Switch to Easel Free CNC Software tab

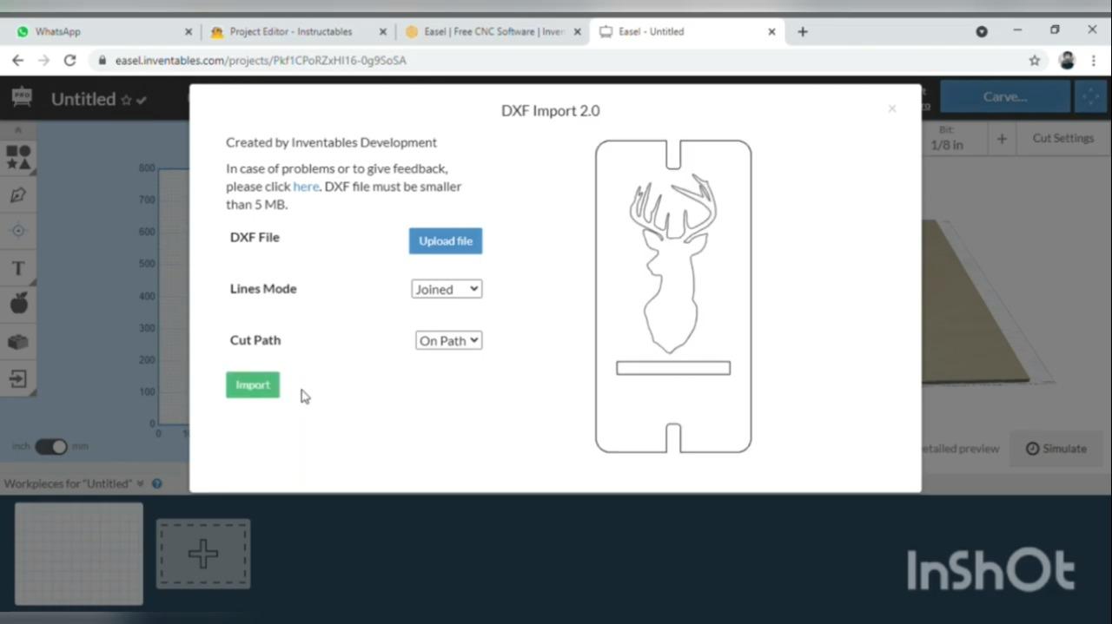click(493, 31)
